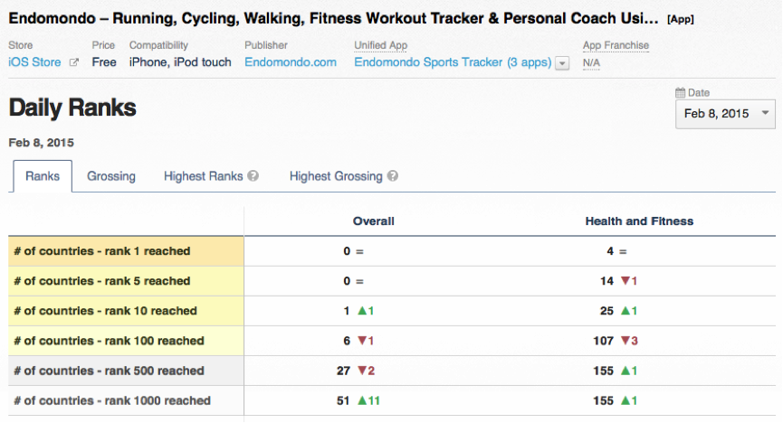Click the Health and Fitness column header
Image resolution: width=783 pixels, height=423 pixels.
coord(639,221)
